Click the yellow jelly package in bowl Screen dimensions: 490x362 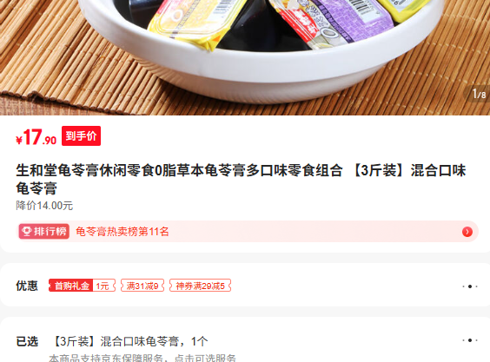pyautogui.click(x=195, y=23)
